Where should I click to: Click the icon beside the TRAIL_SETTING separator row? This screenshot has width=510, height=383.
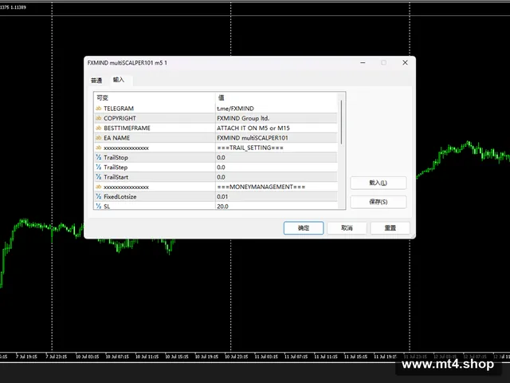[99, 148]
